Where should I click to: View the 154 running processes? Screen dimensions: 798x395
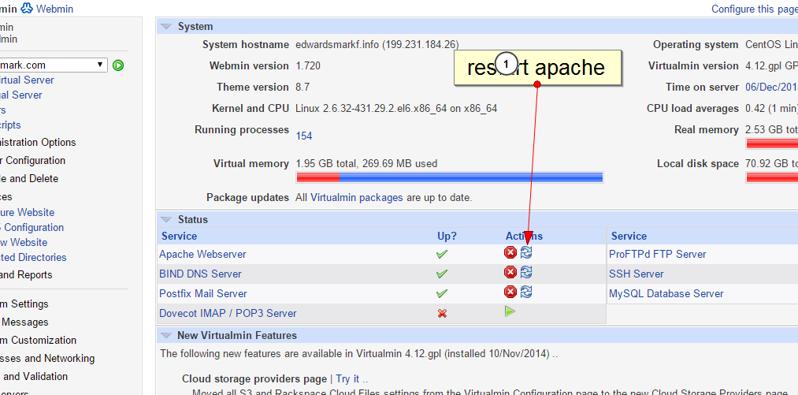point(304,136)
